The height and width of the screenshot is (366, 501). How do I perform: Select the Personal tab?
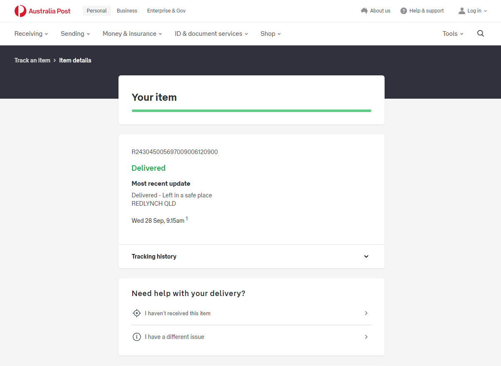coord(96,11)
